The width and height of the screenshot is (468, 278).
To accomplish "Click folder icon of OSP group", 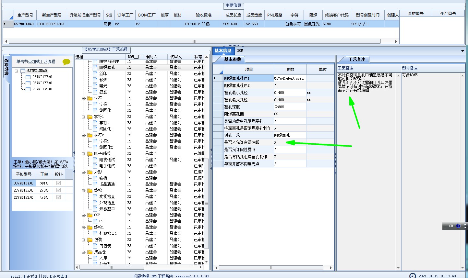I will click(x=90, y=215).
